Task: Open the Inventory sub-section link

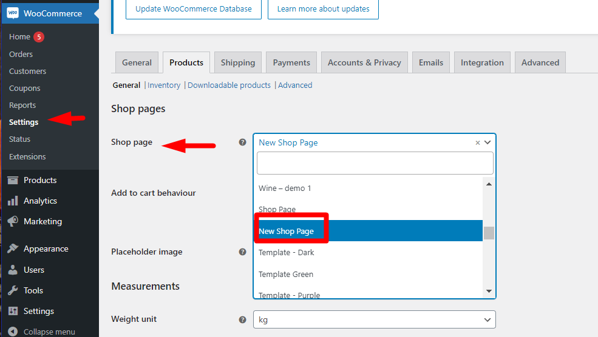Action: (x=164, y=85)
